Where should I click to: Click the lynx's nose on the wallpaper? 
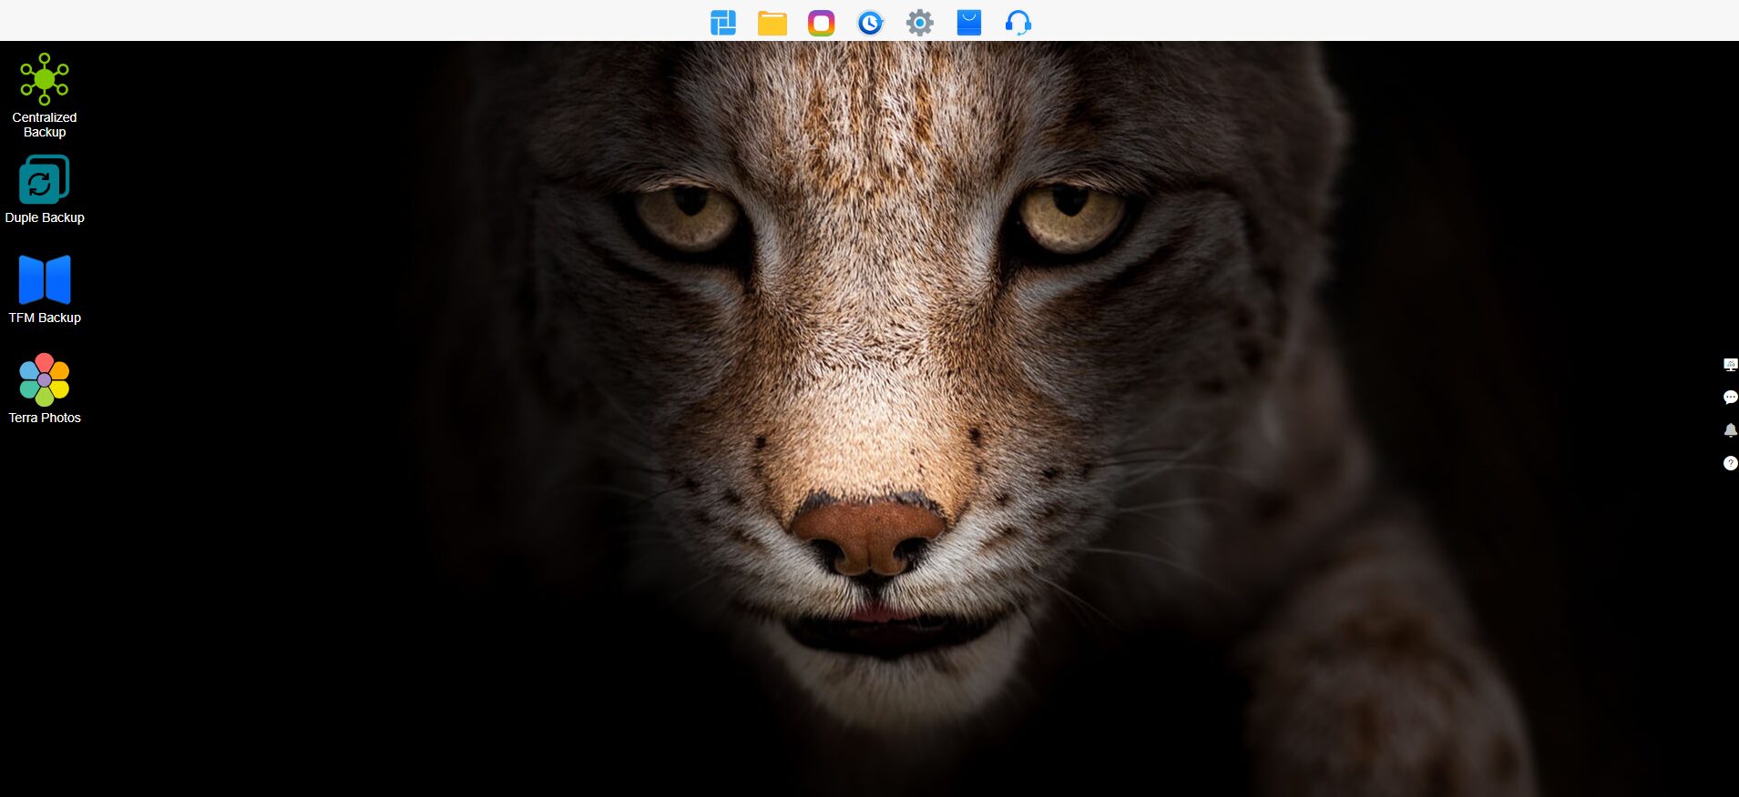tap(868, 535)
